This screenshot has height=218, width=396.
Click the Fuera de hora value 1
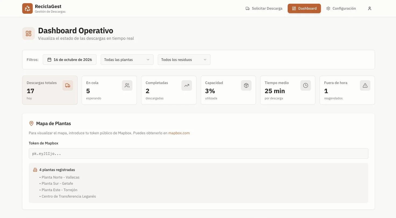point(326,91)
